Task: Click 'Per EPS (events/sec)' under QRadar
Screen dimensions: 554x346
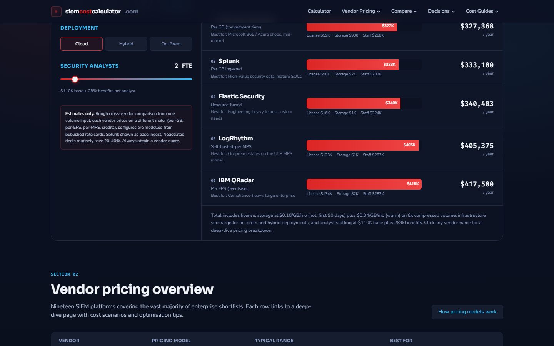Action: (x=230, y=188)
